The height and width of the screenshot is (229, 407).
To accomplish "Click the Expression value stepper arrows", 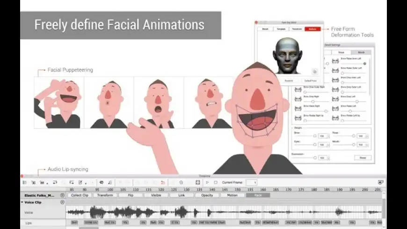I will pyautogui.click(x=328, y=157).
